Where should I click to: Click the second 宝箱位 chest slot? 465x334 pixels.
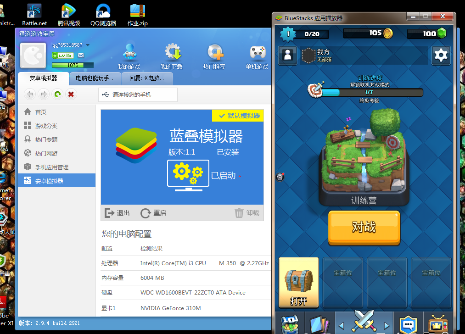[343, 283]
